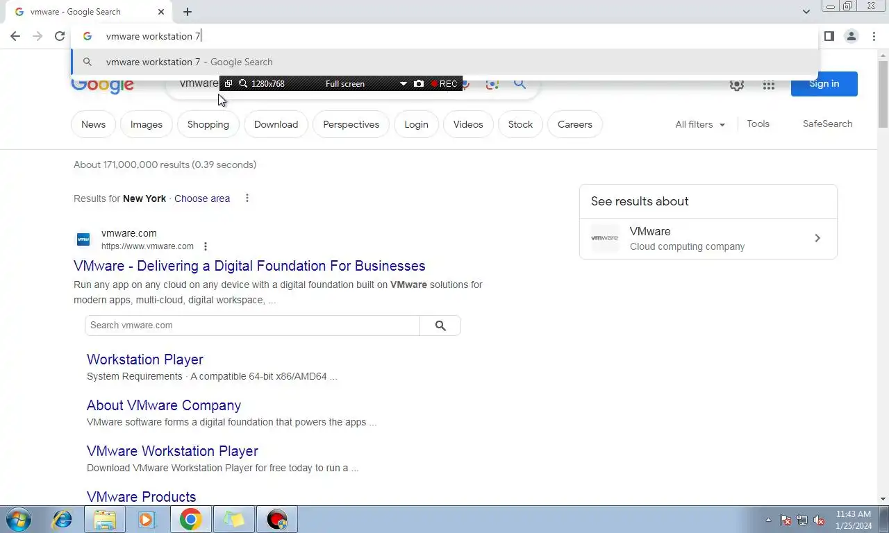Image resolution: width=889 pixels, height=533 pixels.
Task: Open the screen recorder taskbar app
Action: [277, 519]
